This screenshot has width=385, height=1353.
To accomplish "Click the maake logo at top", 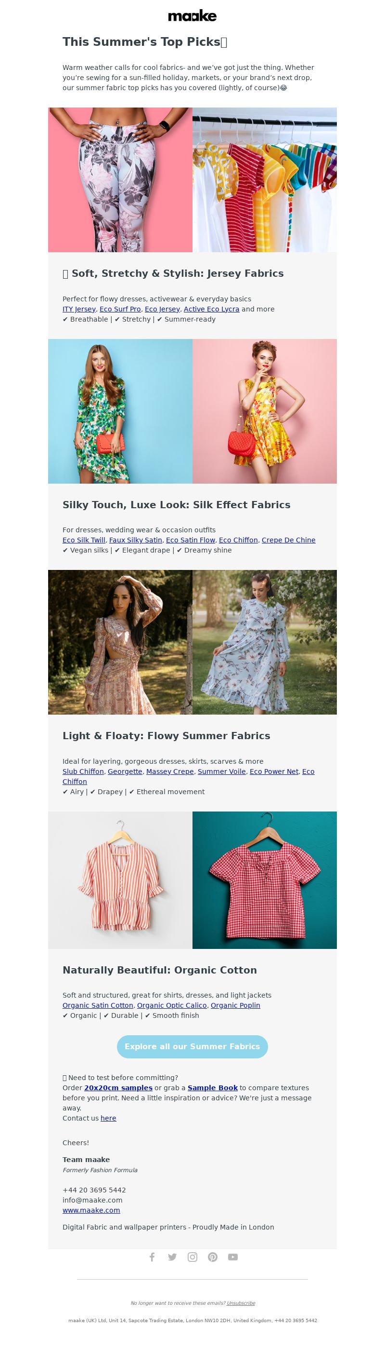I will pyautogui.click(x=192, y=16).
